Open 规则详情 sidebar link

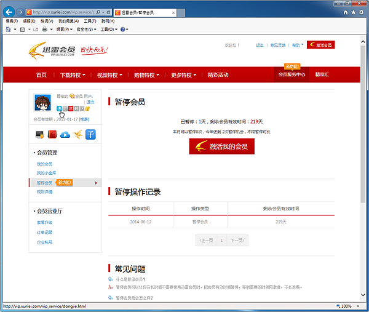click(x=44, y=191)
